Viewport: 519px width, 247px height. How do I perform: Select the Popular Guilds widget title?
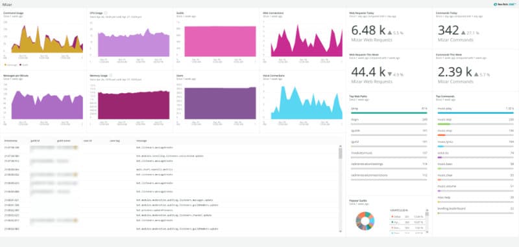(358, 200)
